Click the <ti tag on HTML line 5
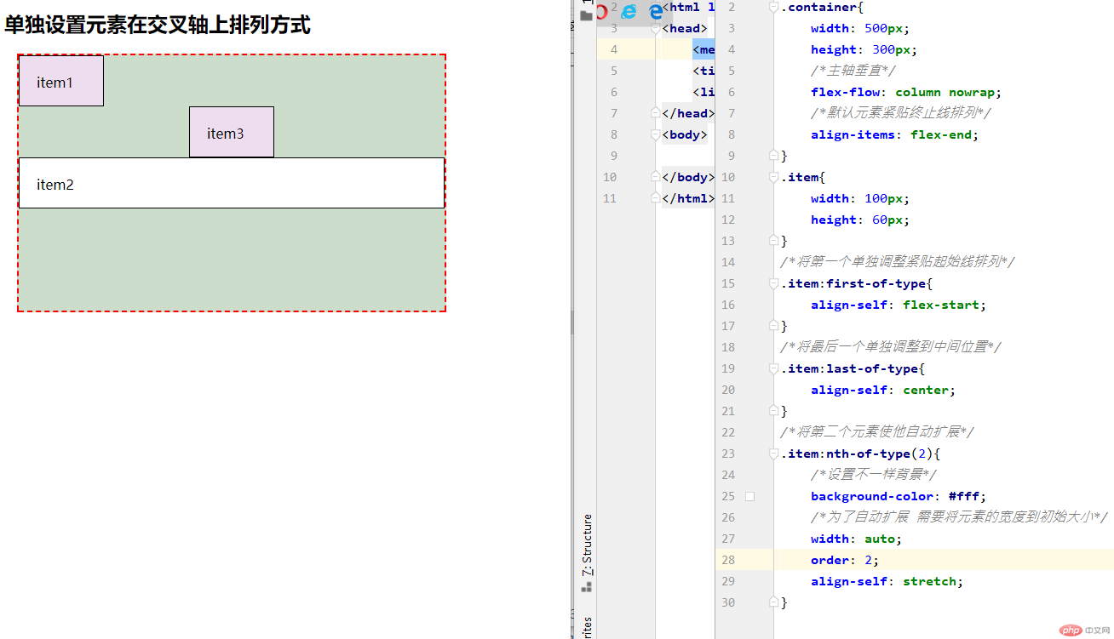 click(704, 71)
